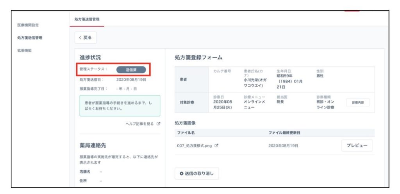Open 医療機関設定 in the sidebar
This screenshot has width=400, height=194.
click(x=28, y=25)
